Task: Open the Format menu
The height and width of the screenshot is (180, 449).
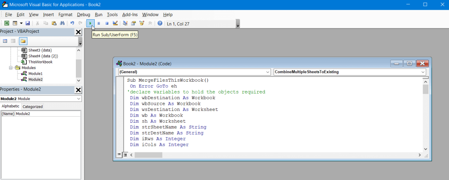Action: pos(65,14)
